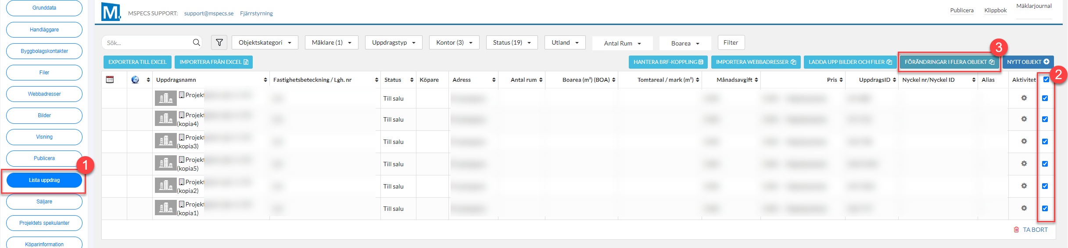Open settings gear for Projekt (kopia4) row
The image size is (1068, 248).
pos(1024,119)
